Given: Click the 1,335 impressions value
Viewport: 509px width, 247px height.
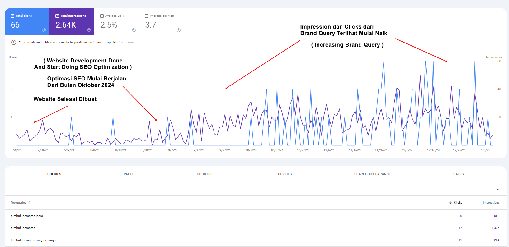Looking at the screenshot, I should coord(495,228).
